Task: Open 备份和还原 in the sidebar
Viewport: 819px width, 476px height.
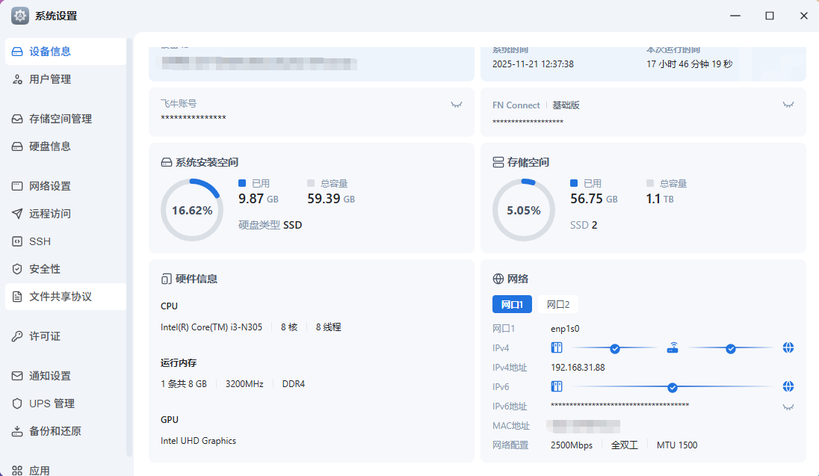Action: pyautogui.click(x=55, y=431)
